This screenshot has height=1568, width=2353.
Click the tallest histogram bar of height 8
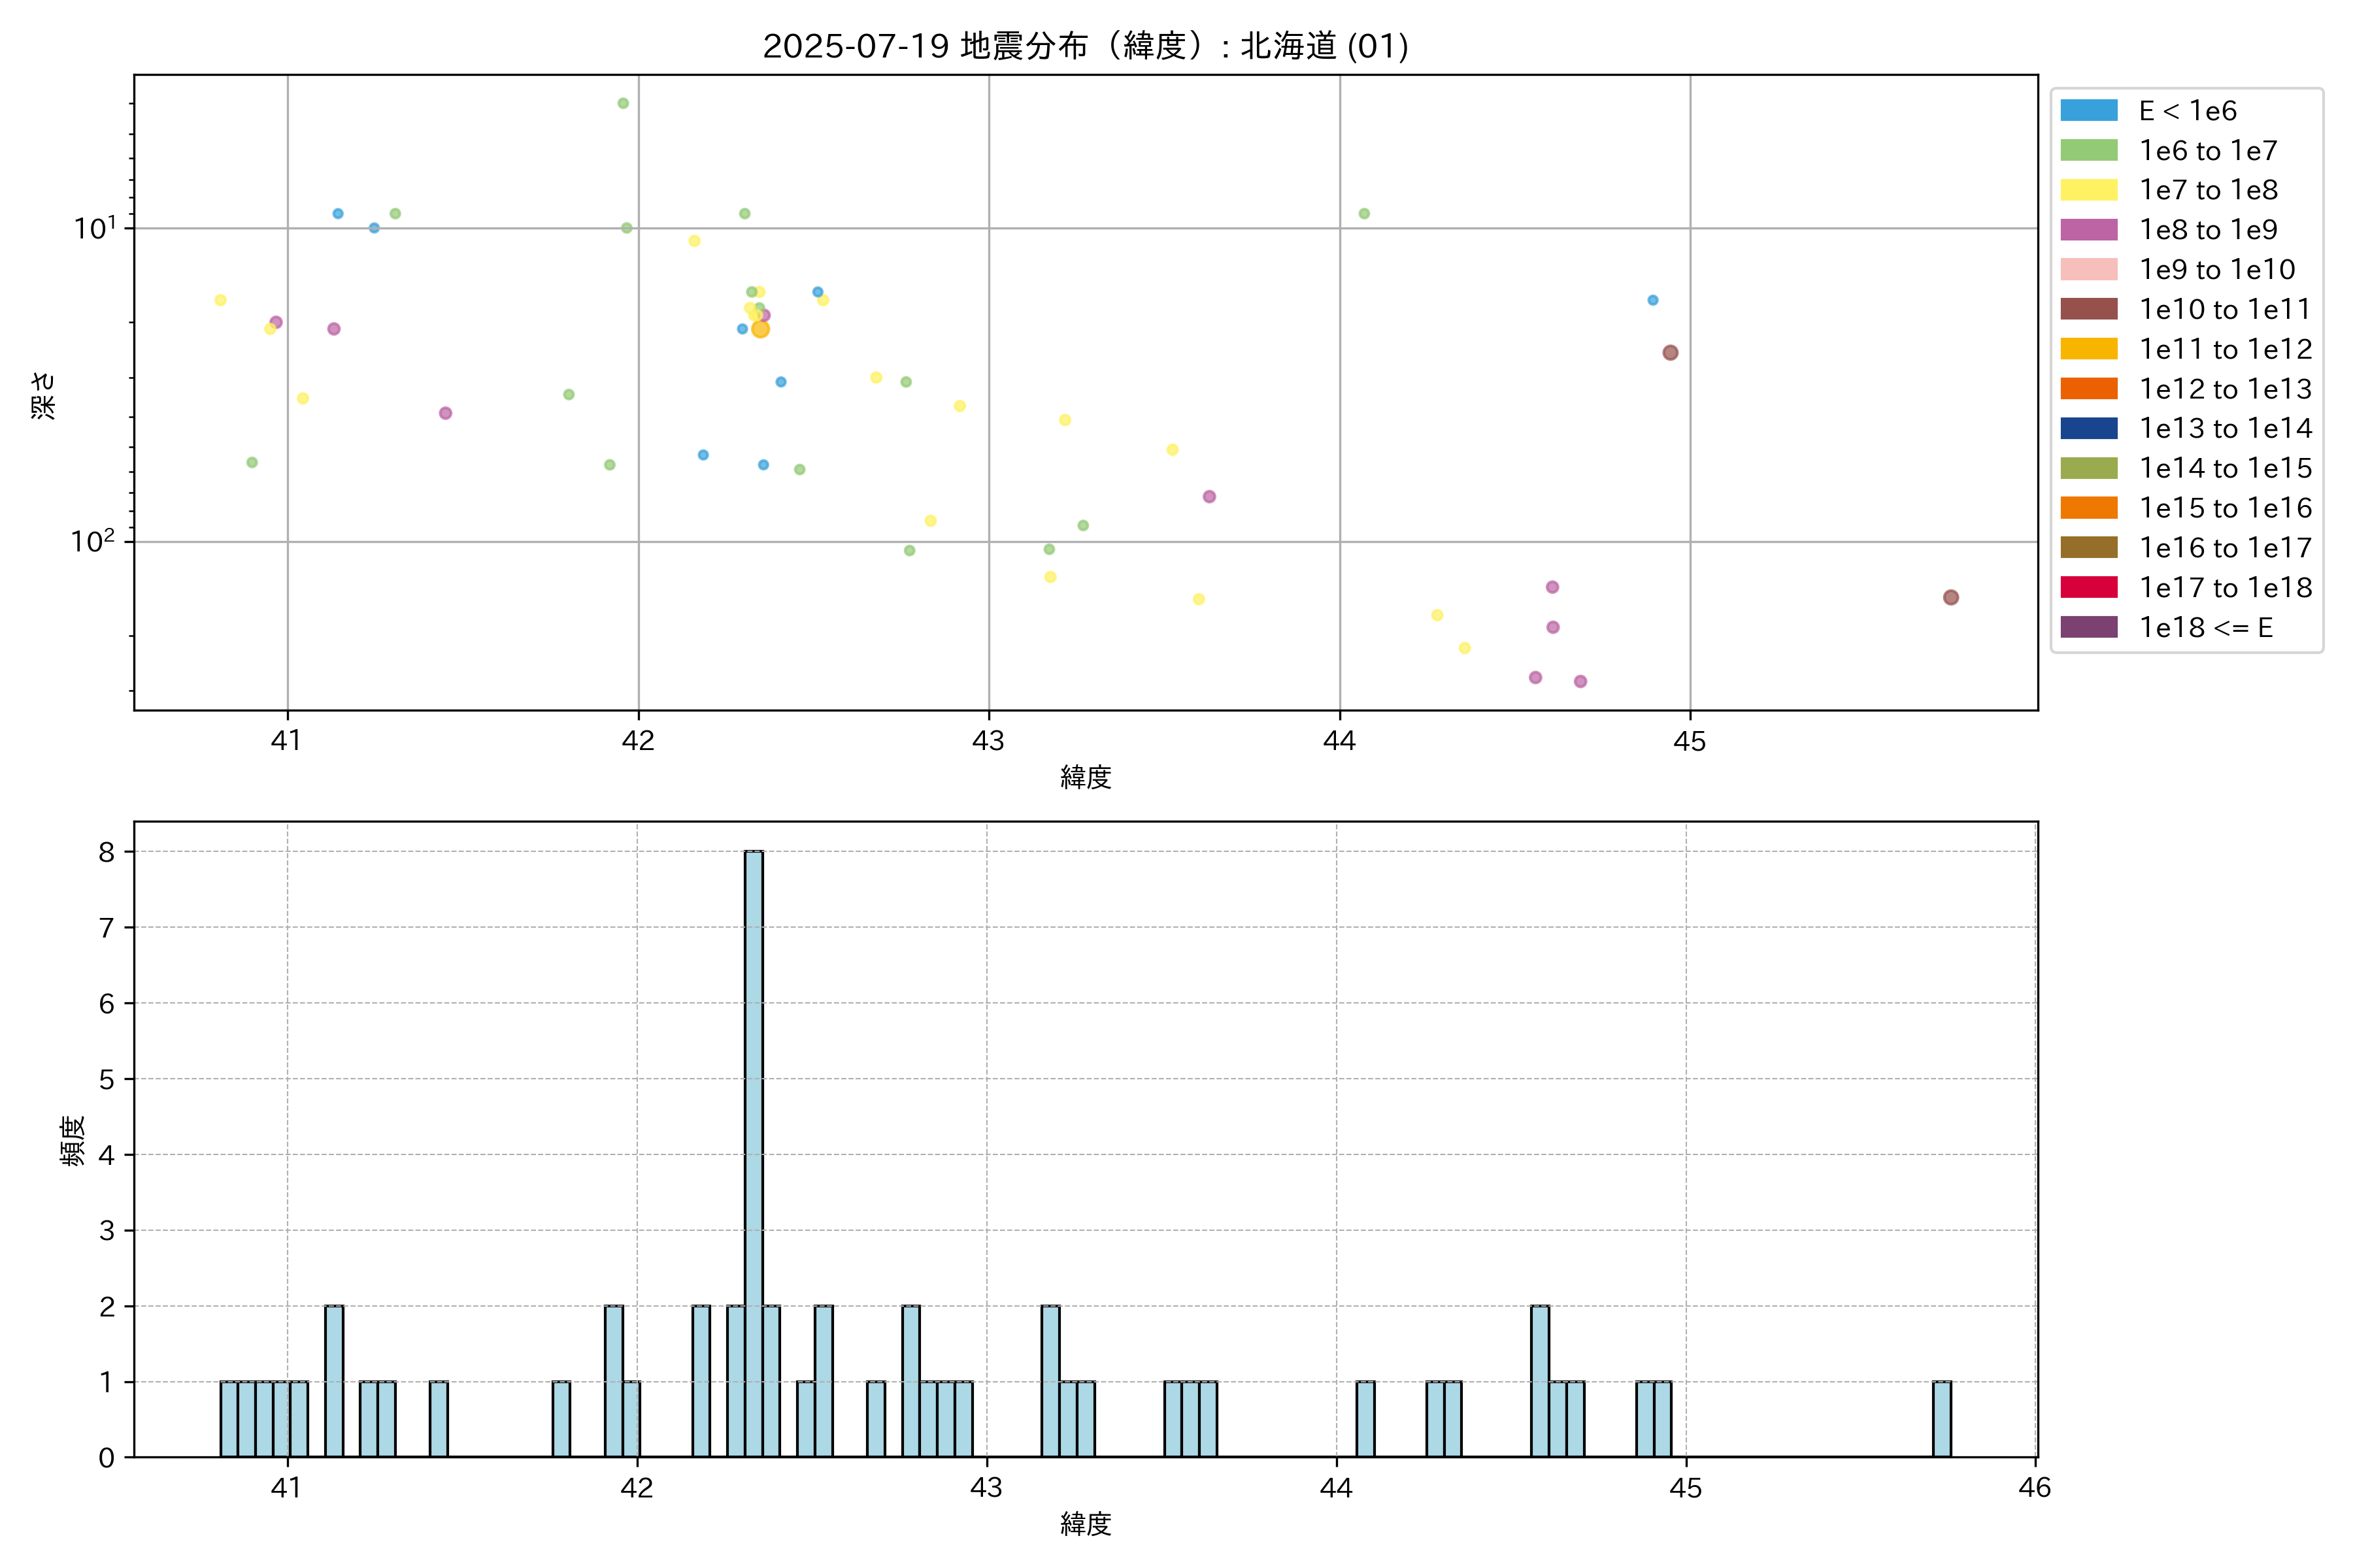coord(754,1150)
